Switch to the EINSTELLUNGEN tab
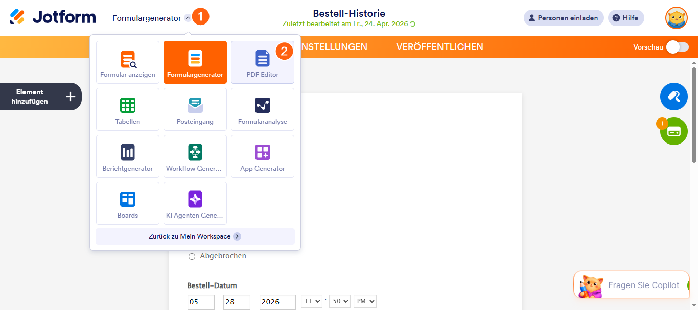 pos(331,47)
